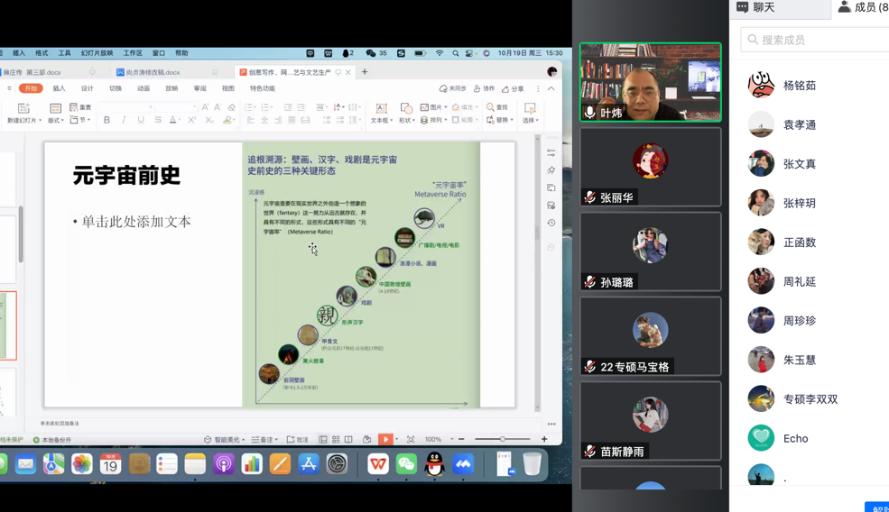The image size is (889, 512).
Task: Switch to reading view in status bar
Action: 348,440
